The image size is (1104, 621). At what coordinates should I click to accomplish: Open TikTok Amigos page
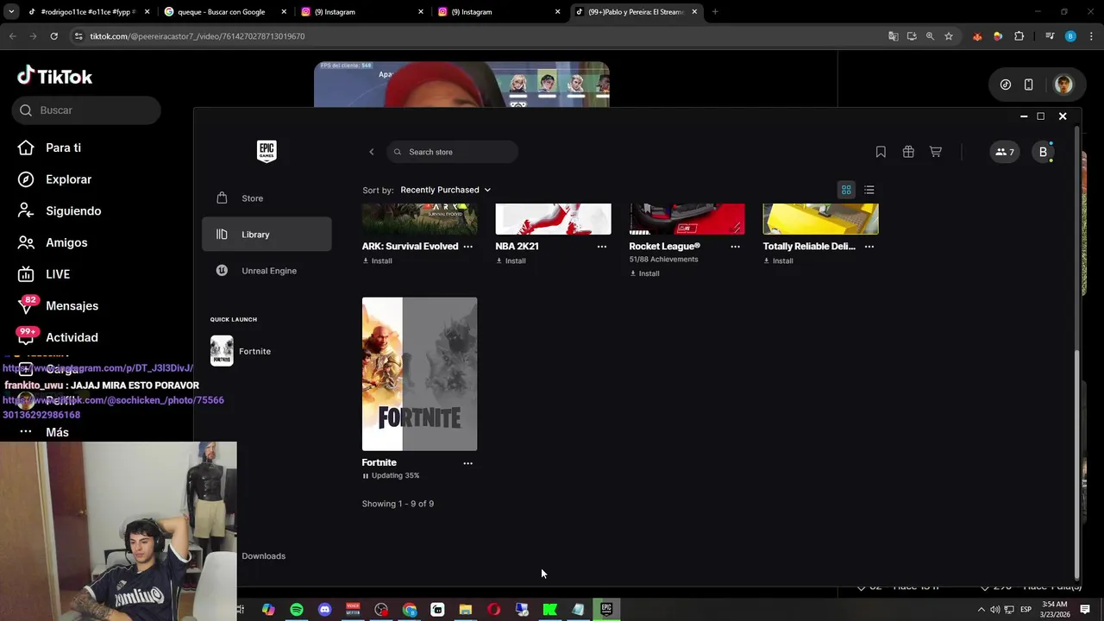coord(54,242)
